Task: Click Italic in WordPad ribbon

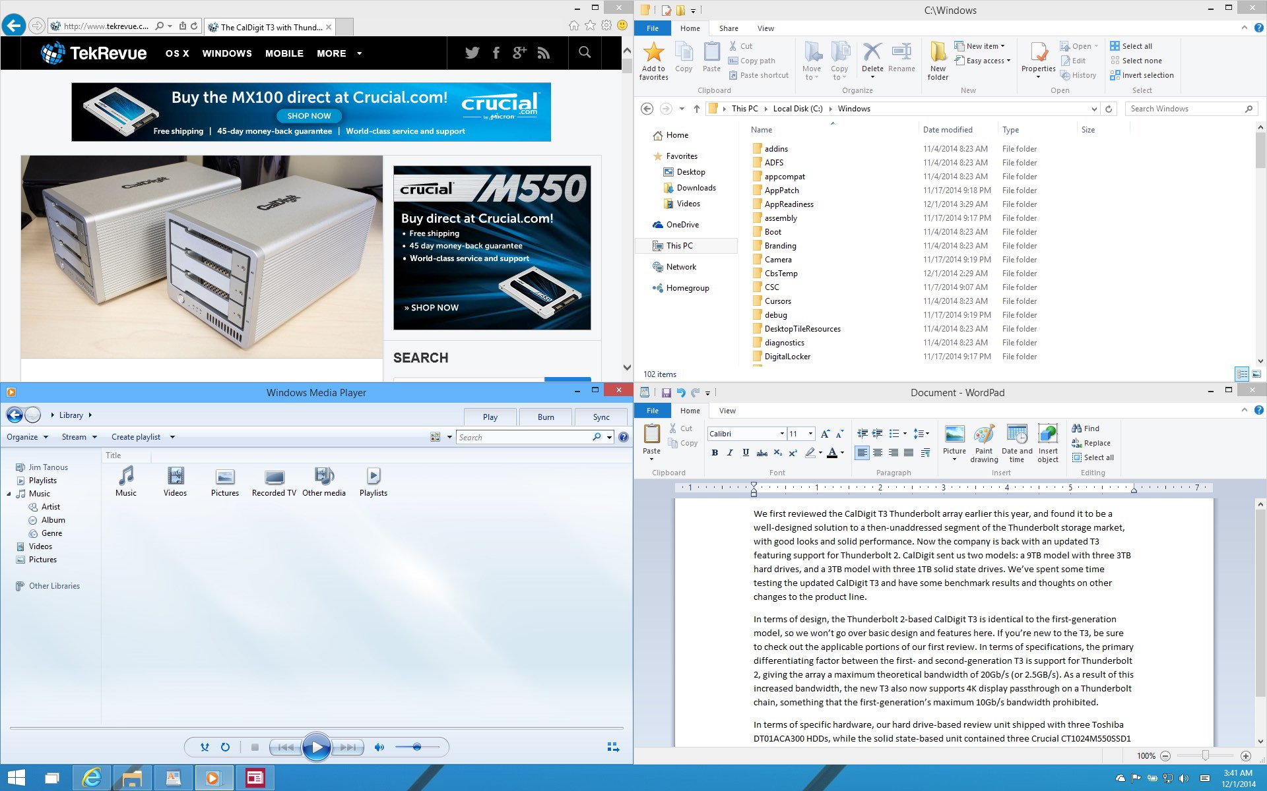Action: pyautogui.click(x=730, y=453)
